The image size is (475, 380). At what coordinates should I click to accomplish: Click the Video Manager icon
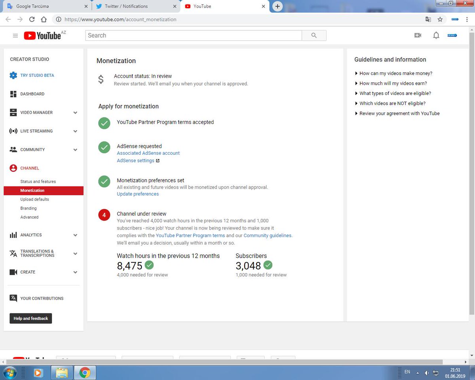tap(13, 112)
